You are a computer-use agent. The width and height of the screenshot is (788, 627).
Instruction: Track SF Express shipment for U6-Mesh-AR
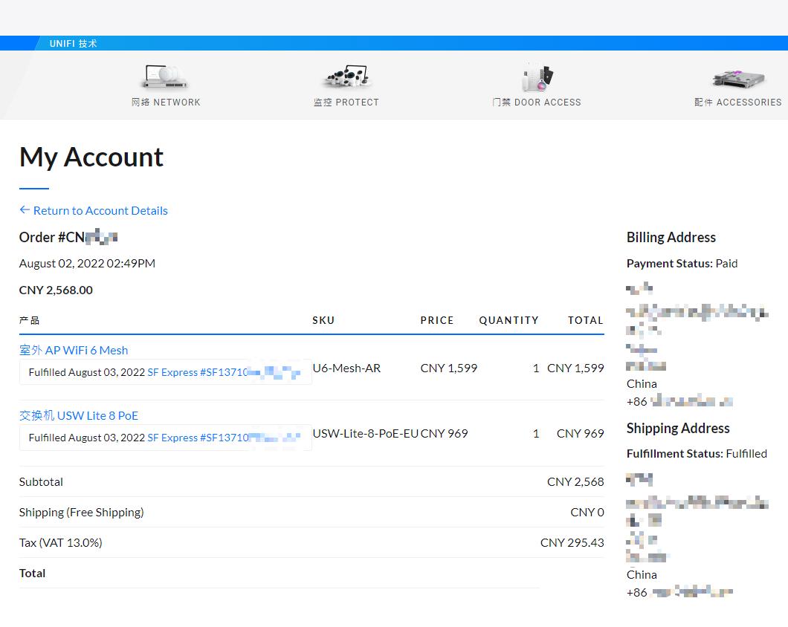pos(223,372)
